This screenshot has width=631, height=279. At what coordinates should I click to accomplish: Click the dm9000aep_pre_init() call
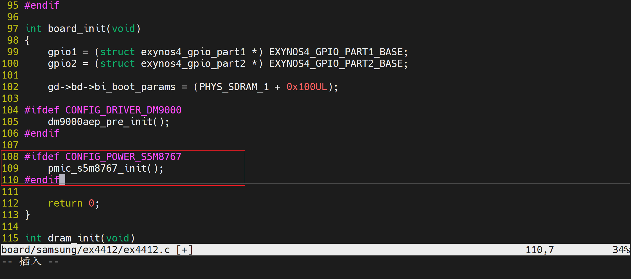pos(108,122)
